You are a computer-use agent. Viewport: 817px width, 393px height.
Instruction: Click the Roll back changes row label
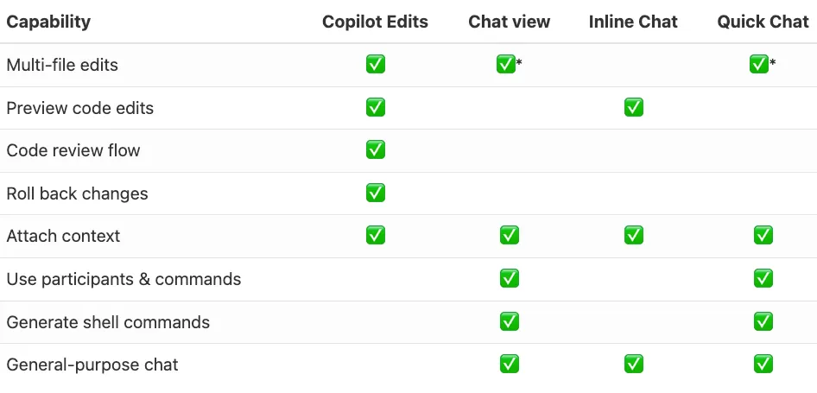point(77,193)
